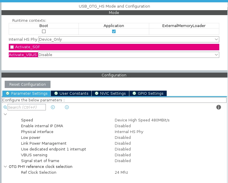
Task: Go to previous search result arrow
Action: click(x=53, y=107)
